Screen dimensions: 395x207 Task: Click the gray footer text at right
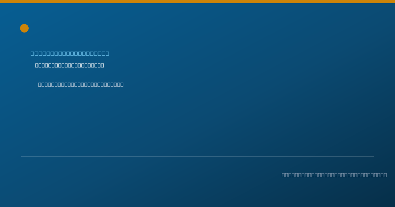click(x=334, y=175)
